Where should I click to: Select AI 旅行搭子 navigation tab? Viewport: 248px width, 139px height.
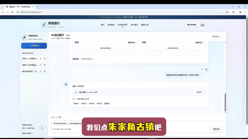point(123,25)
